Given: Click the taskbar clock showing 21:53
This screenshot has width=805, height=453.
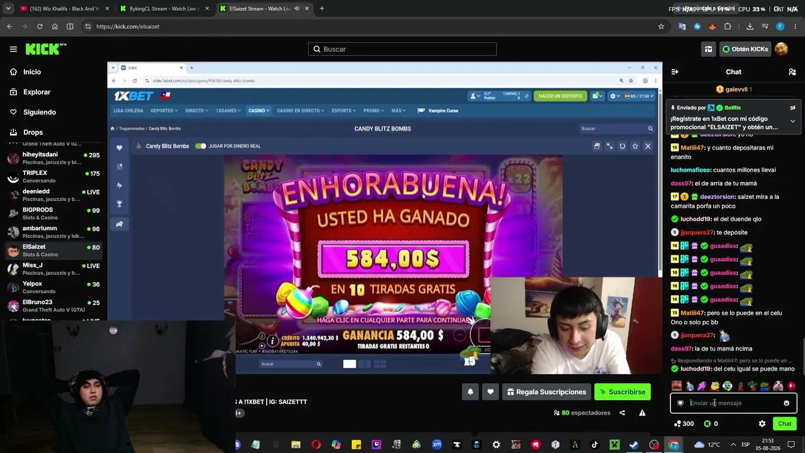Looking at the screenshot, I should [768, 445].
